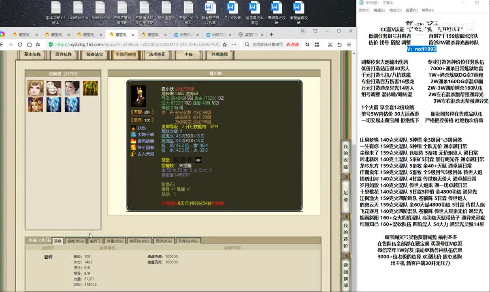Click the 天赋·2阶 badge
The height and width of the screenshot is (292, 490).
point(143,112)
